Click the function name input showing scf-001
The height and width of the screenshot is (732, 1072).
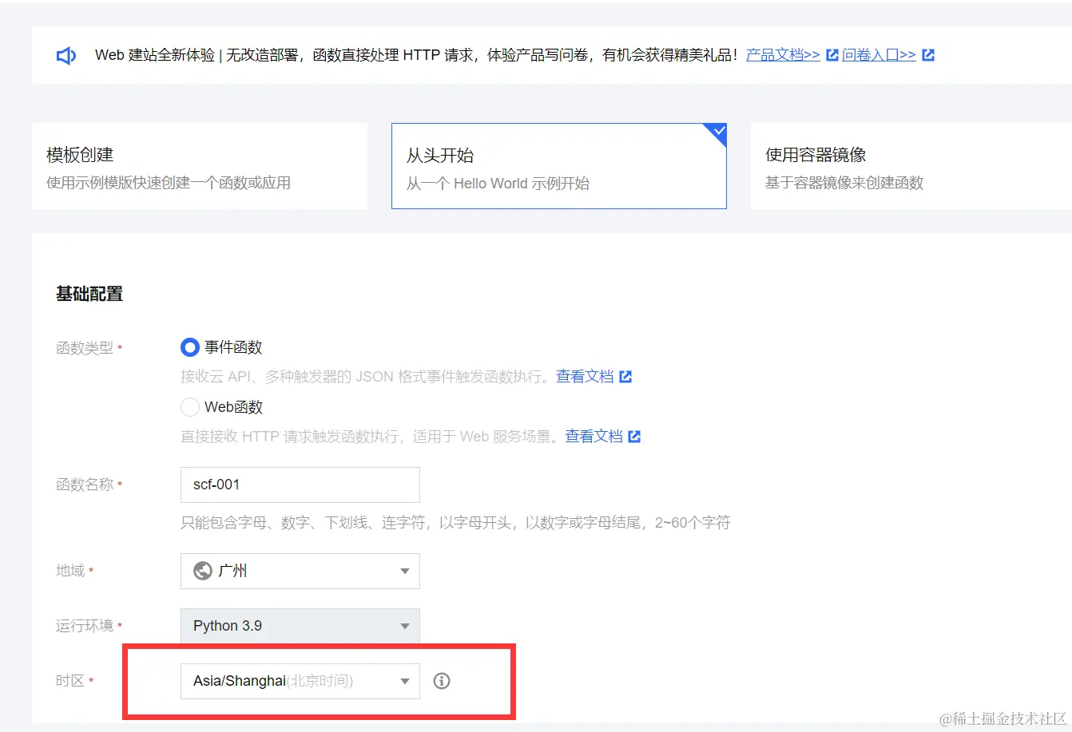pyautogui.click(x=300, y=485)
